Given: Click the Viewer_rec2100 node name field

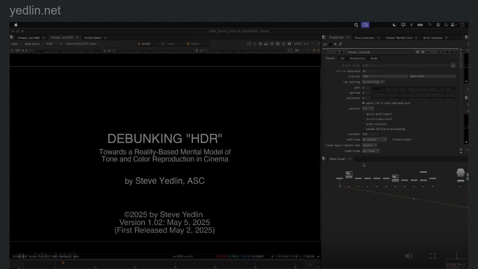Looking at the screenshot, I should coord(379,52).
